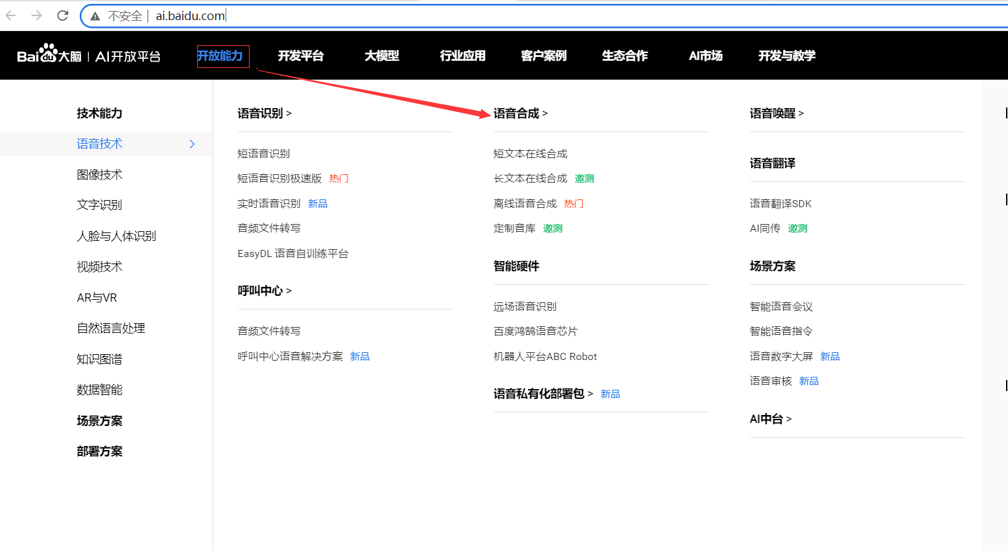Screen dimensions: 1008x551
Task: Open 实时语音识别
Action: click(x=269, y=203)
